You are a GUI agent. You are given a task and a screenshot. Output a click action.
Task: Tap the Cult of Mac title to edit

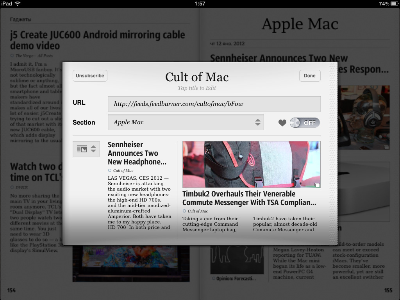(197, 77)
